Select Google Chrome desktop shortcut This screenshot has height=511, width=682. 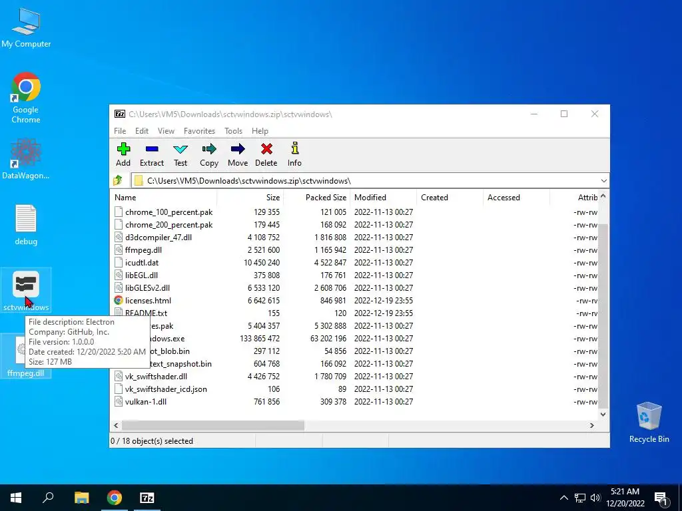tap(26, 98)
